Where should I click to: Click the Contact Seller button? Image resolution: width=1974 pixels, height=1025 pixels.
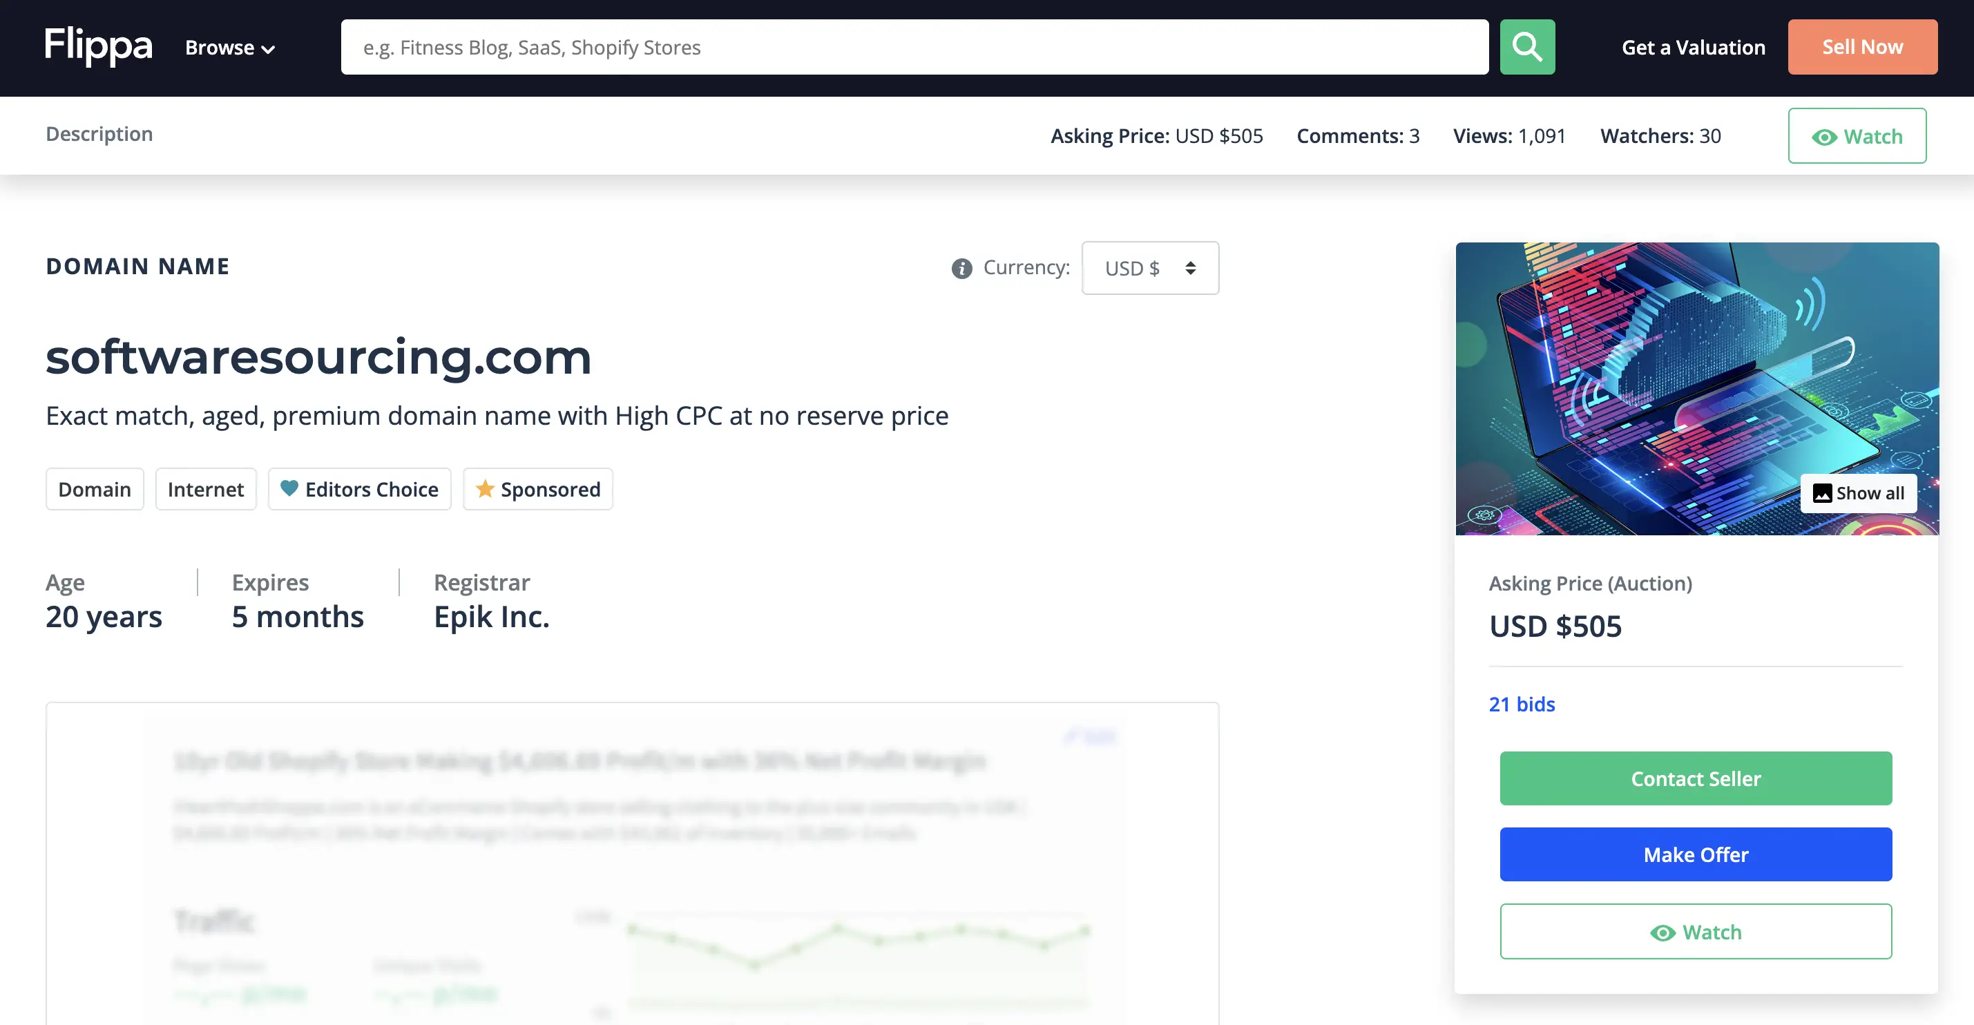pos(1696,778)
